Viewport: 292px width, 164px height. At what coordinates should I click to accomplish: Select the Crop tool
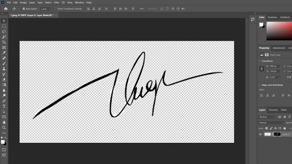[4, 42]
